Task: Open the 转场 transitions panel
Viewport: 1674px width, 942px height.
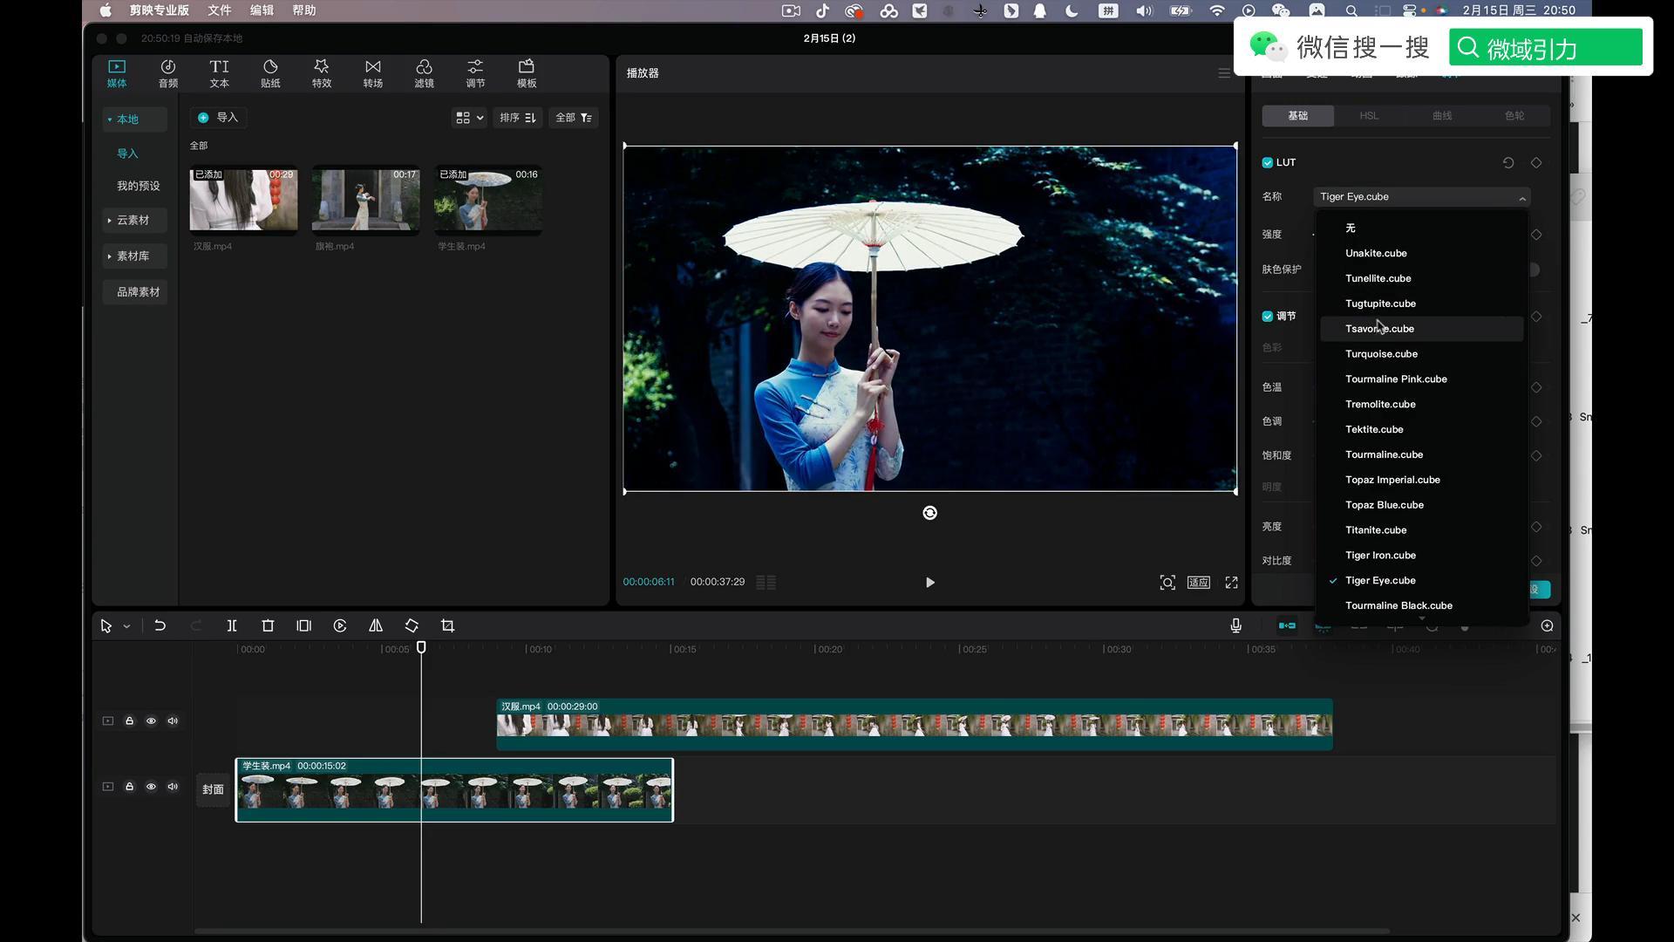Action: (373, 73)
